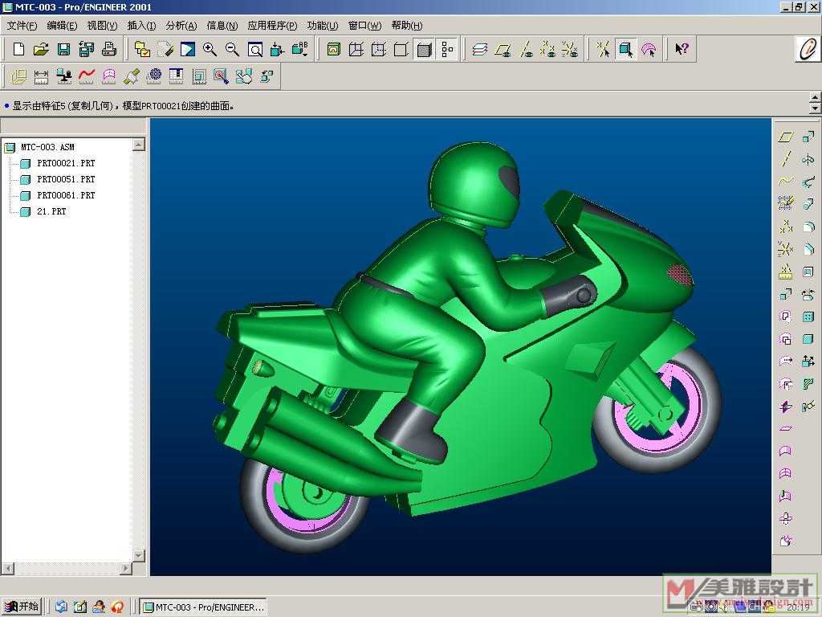The image size is (822, 617).
Task: Select MTC-003.ASM in the model tree
Action: tap(47, 147)
